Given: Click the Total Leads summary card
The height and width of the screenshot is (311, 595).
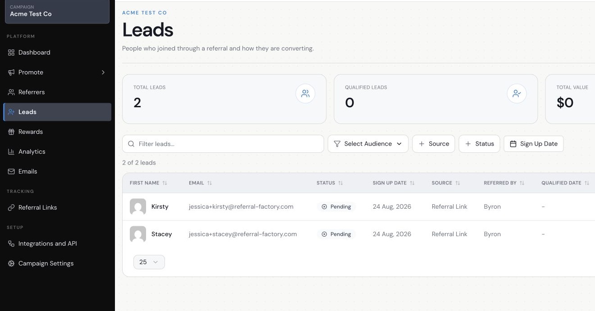Looking at the screenshot, I should [224, 99].
